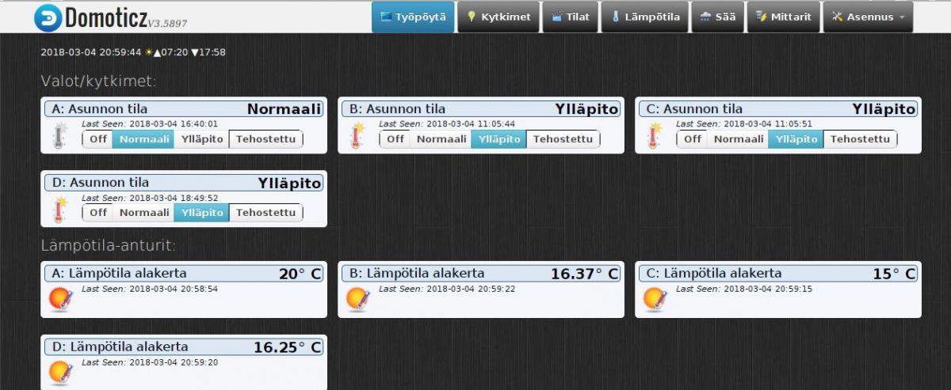Click the Domoticz logo icon
Viewport: 951px width, 390px height.
(x=48, y=17)
